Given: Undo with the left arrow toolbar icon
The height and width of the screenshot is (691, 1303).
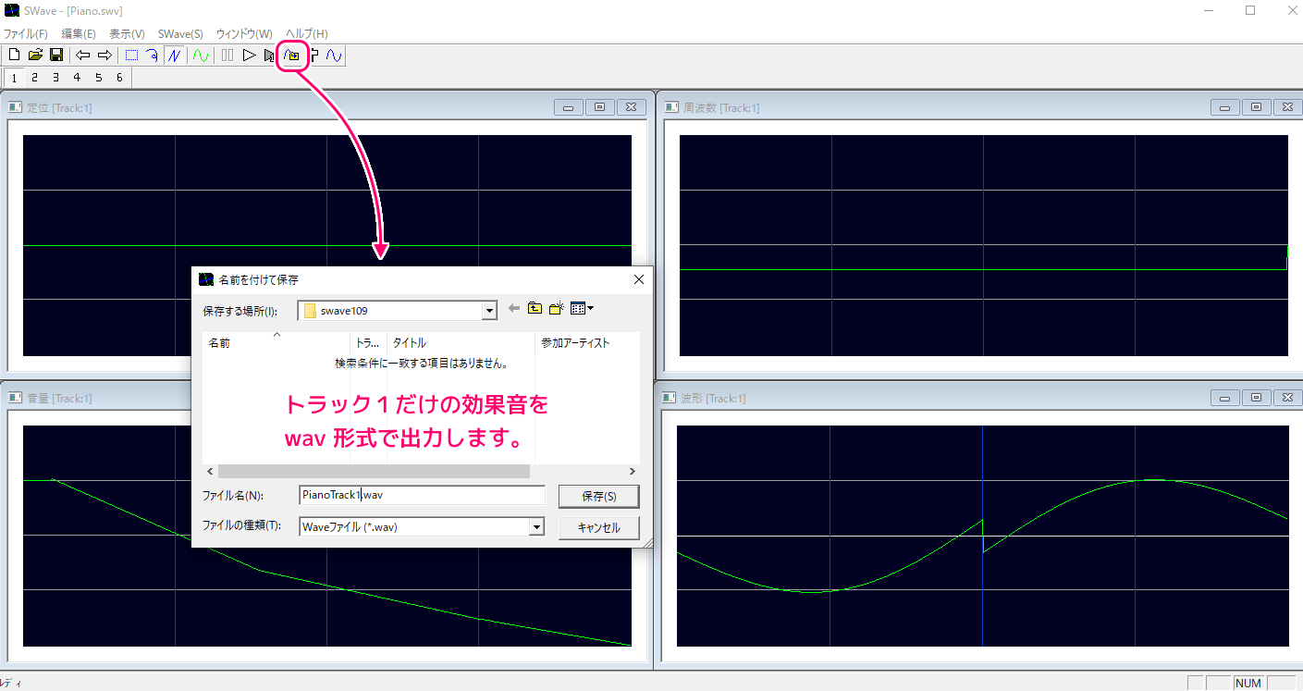Looking at the screenshot, I should pos(83,56).
